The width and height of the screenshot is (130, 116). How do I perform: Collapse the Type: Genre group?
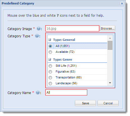(50, 60)
